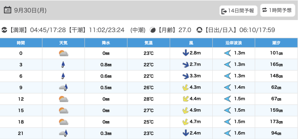
Task: Click the moon phase icon before 月齢
Action: [152, 30]
